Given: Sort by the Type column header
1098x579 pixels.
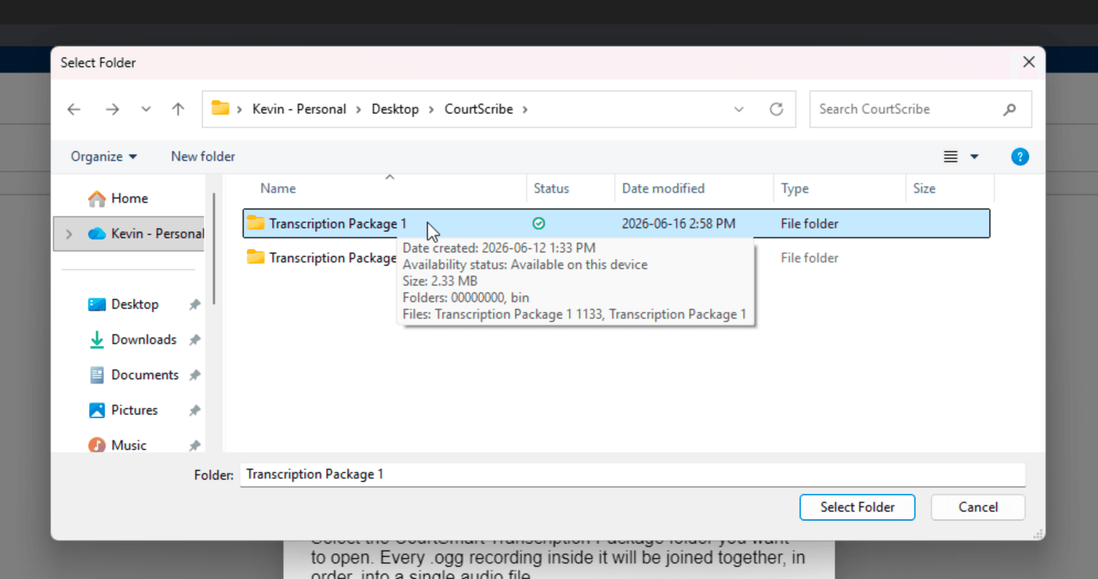Looking at the screenshot, I should click(795, 189).
